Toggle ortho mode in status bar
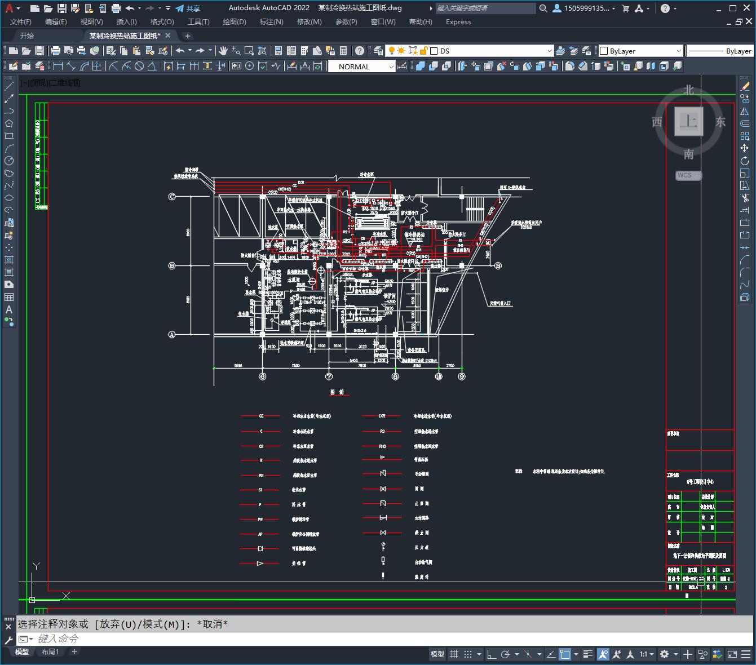The image size is (756, 665). 492,654
